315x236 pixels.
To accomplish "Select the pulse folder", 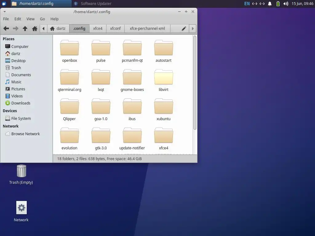I will click(101, 51).
